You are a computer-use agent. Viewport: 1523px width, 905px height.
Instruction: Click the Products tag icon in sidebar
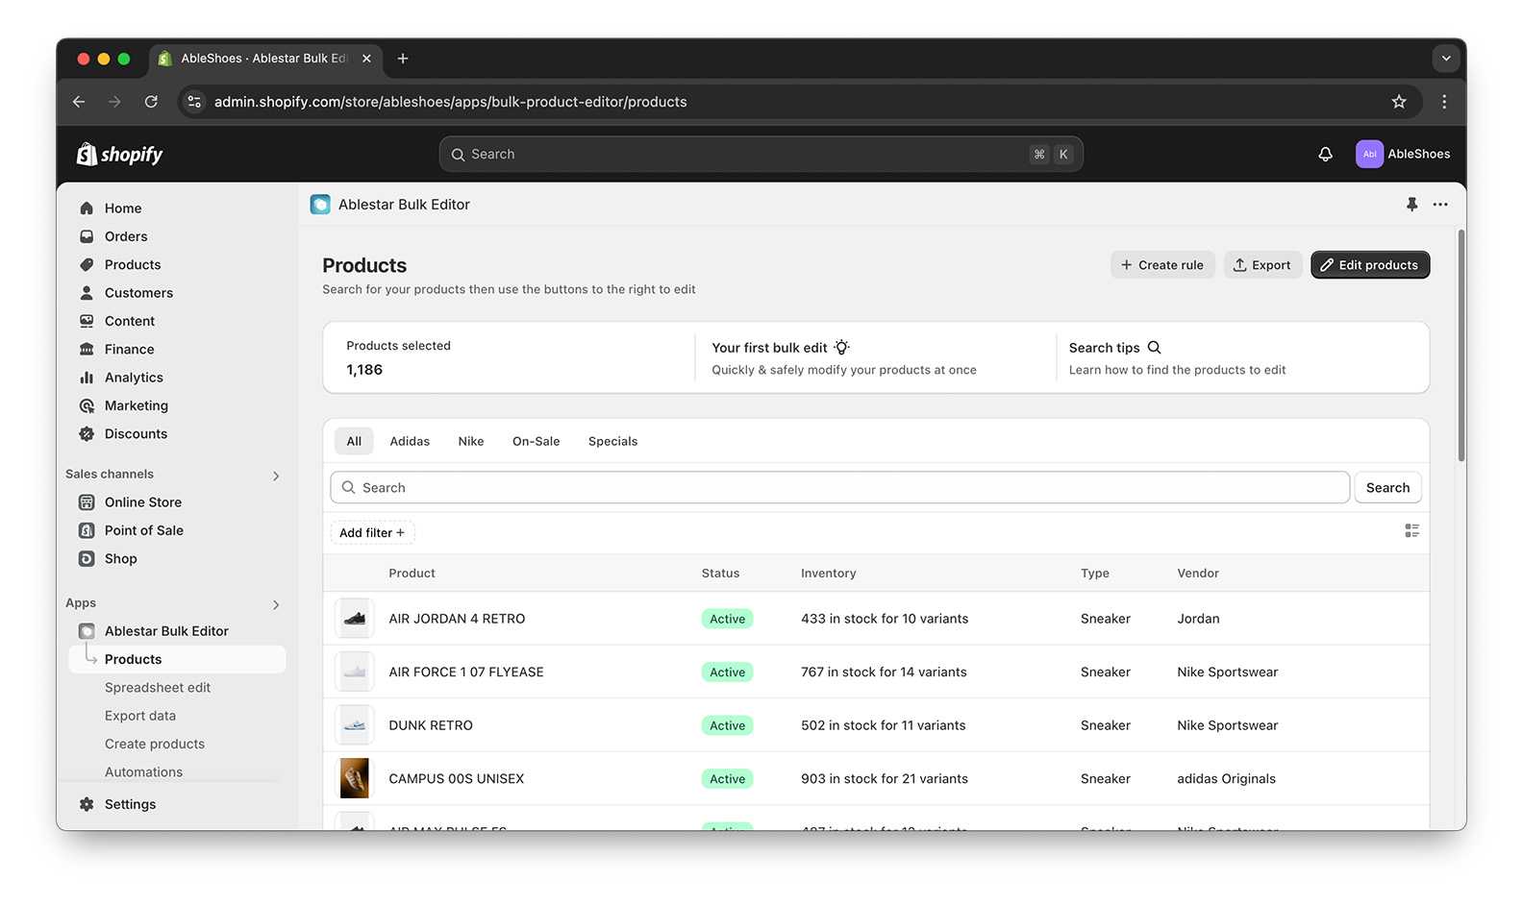pos(87,264)
